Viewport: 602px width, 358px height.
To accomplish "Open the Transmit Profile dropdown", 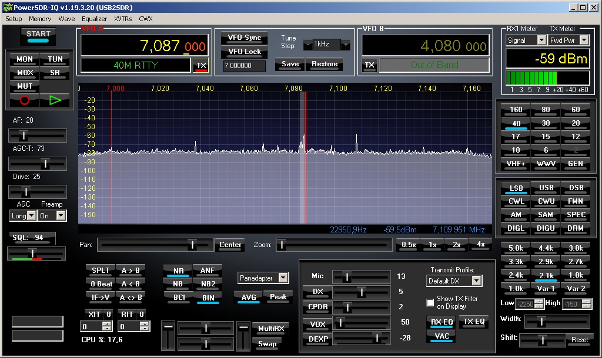I will tap(476, 281).
